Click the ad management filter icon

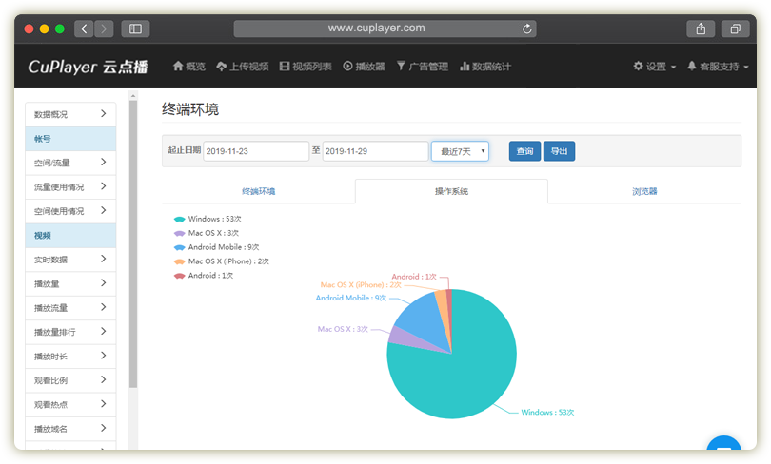pyautogui.click(x=402, y=67)
